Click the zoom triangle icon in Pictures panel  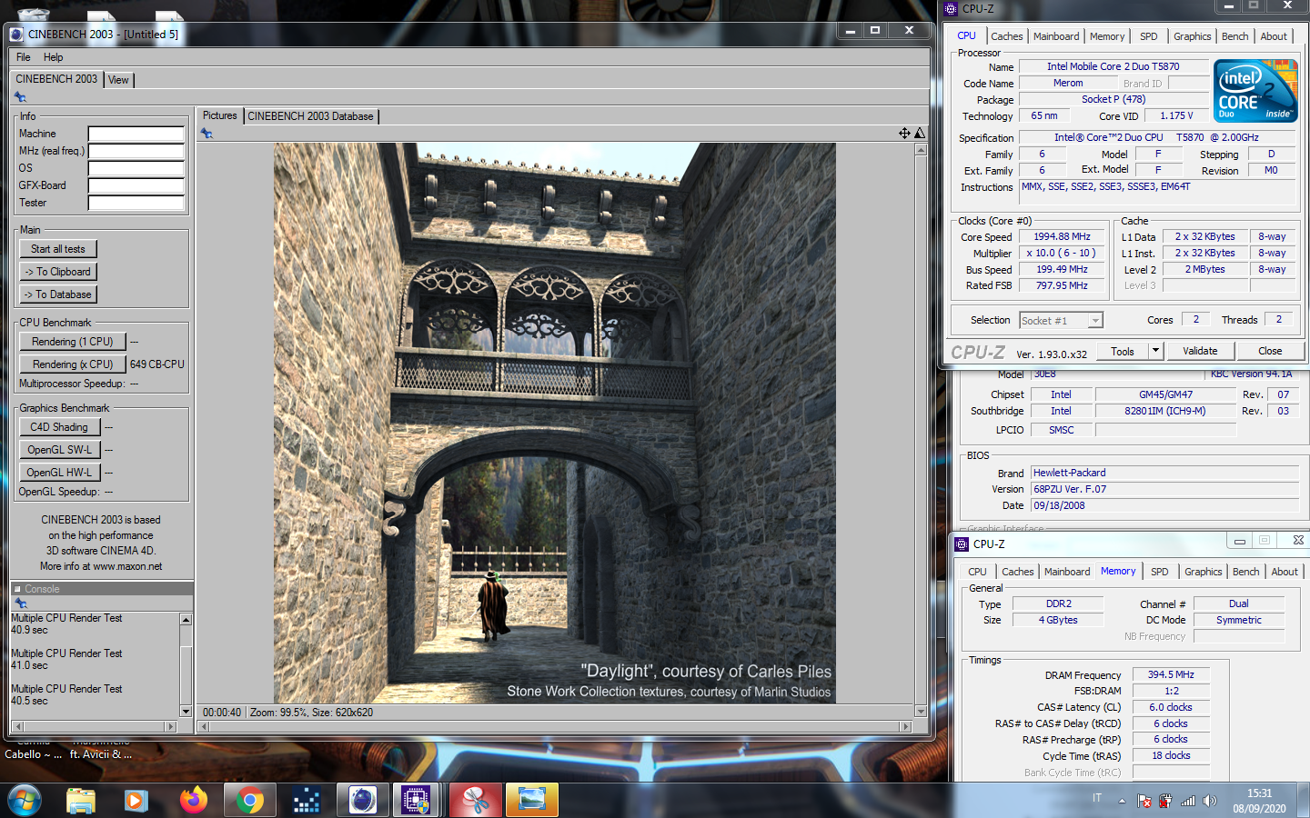click(920, 133)
